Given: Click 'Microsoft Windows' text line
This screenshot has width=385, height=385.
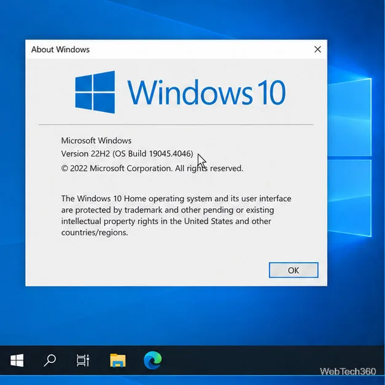Looking at the screenshot, I should tap(96, 141).
